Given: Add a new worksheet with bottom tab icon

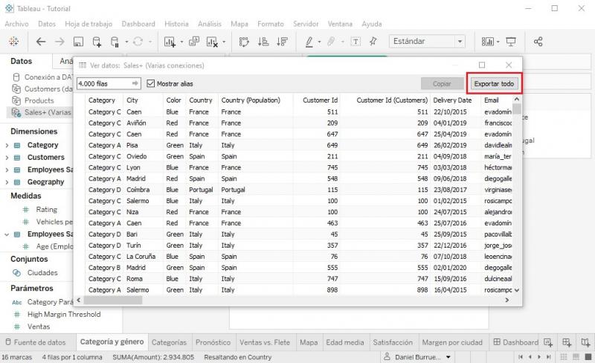Looking at the screenshot, I should coord(548,343).
